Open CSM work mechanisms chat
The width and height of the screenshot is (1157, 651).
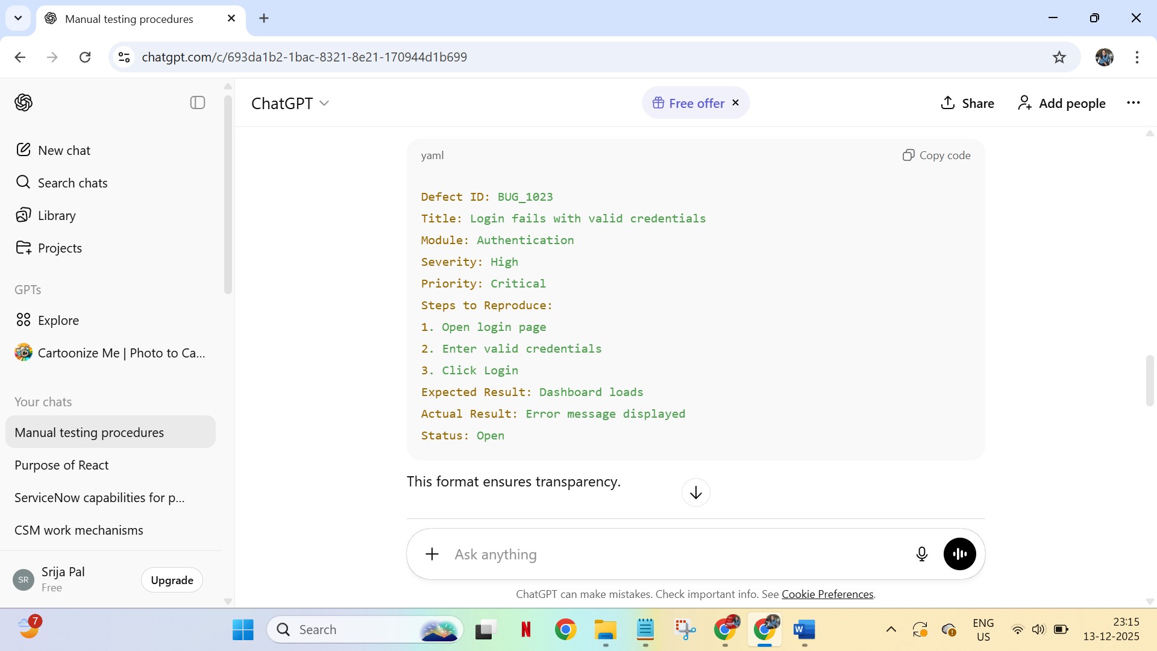[x=79, y=530]
